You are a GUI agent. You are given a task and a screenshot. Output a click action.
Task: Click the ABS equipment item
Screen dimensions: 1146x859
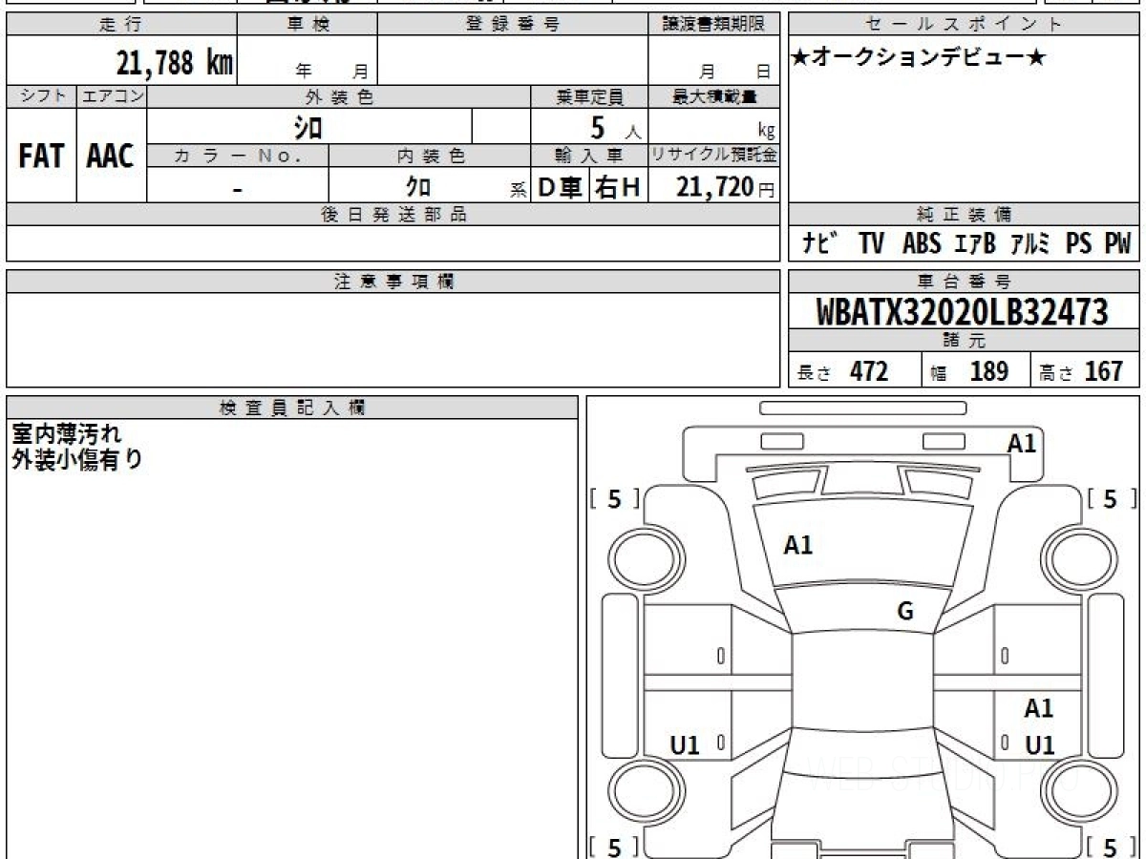(922, 243)
